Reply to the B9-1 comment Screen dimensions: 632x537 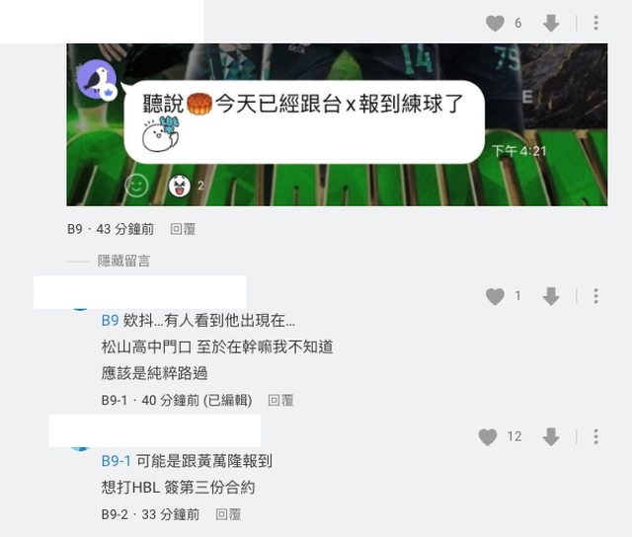[280, 401]
